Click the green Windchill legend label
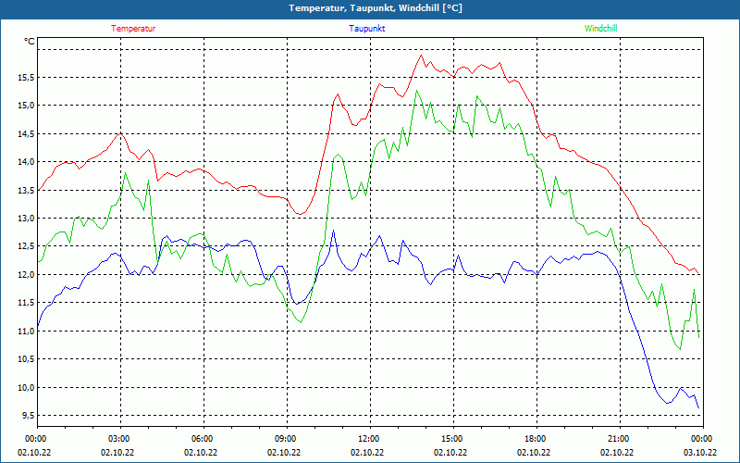Screen dimensions: 740x463 (600, 29)
